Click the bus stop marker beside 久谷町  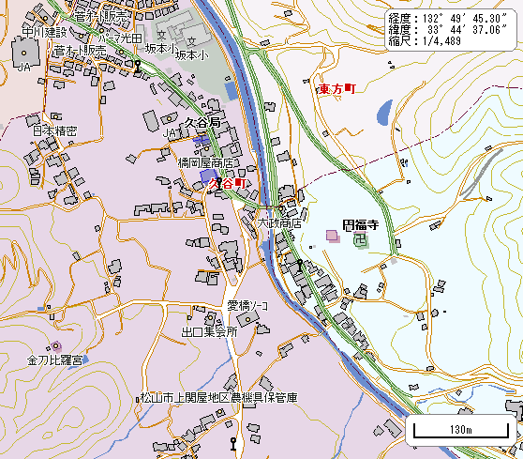point(219,183)
